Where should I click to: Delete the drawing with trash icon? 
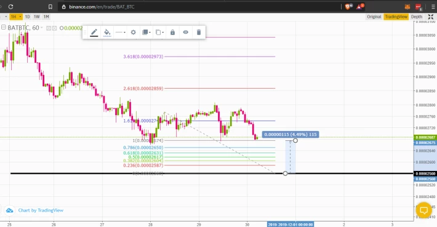pyautogui.click(x=199, y=33)
